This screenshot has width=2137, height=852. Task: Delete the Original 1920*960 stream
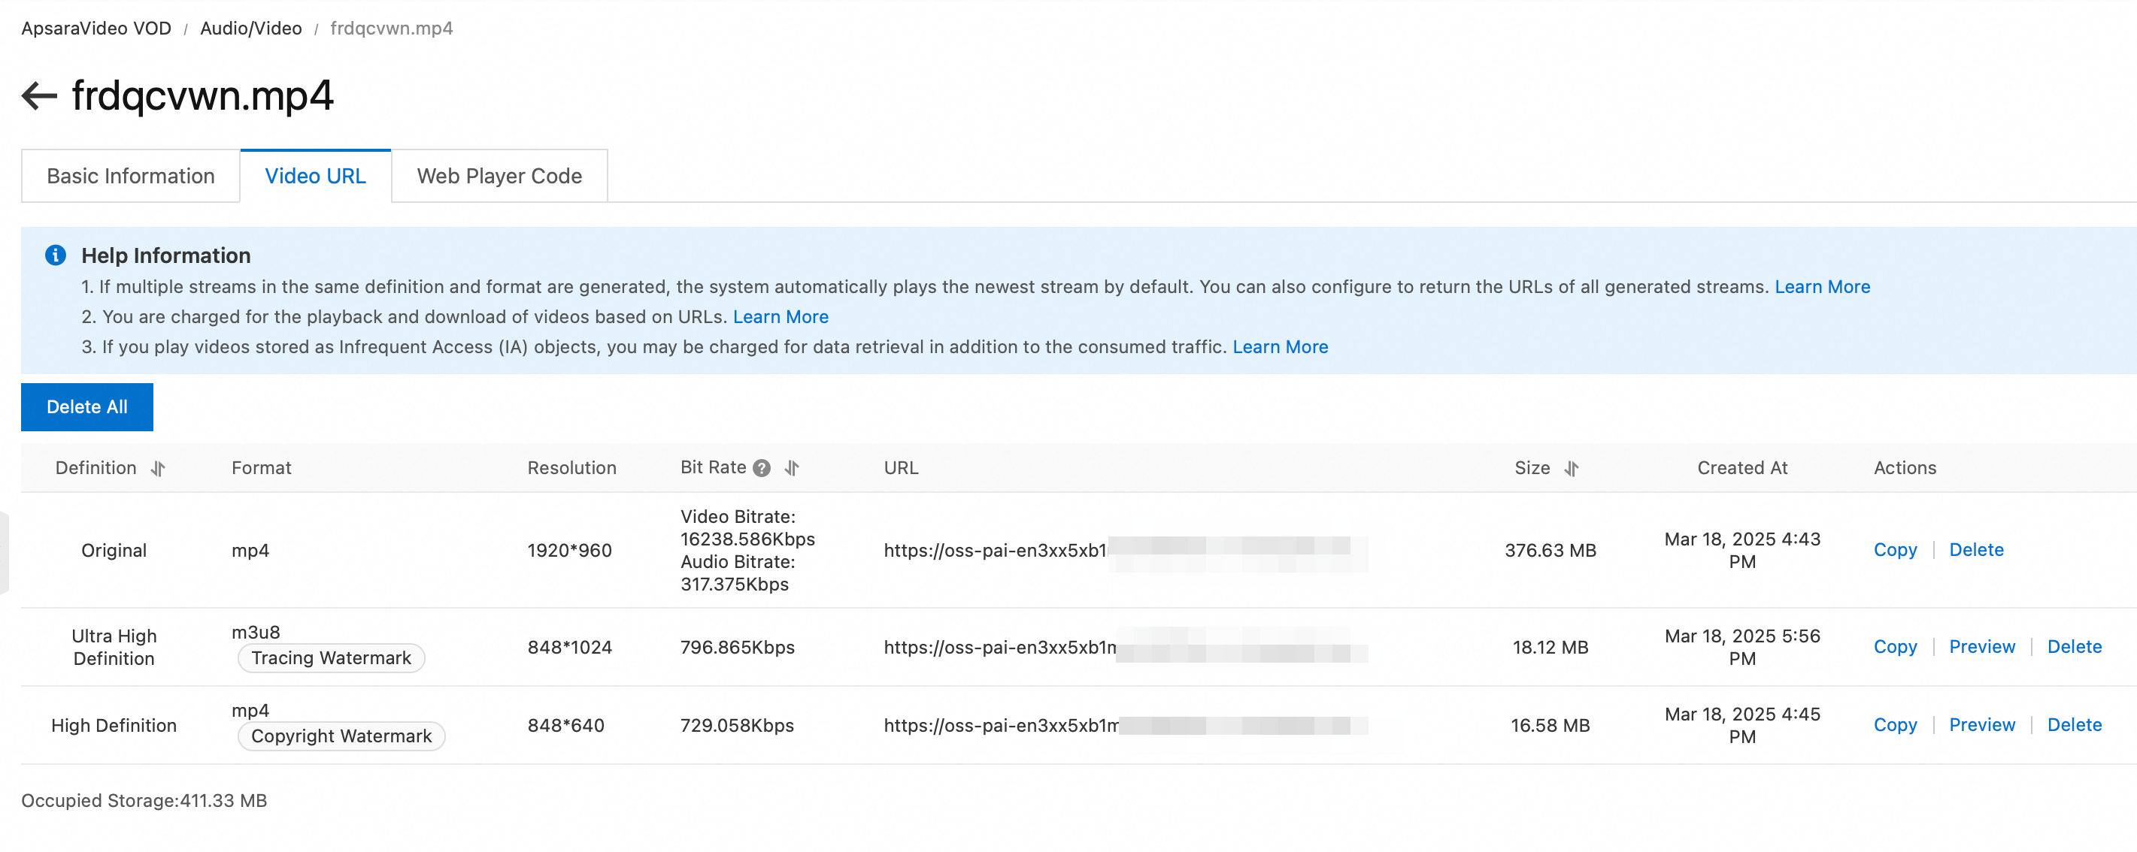pyautogui.click(x=1975, y=549)
